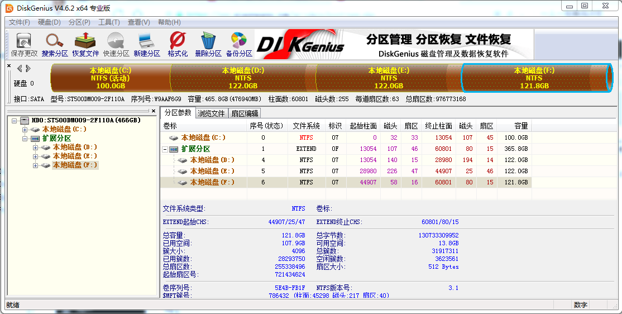
Task: Select the D: partition block in the disk map
Action: coord(243,78)
